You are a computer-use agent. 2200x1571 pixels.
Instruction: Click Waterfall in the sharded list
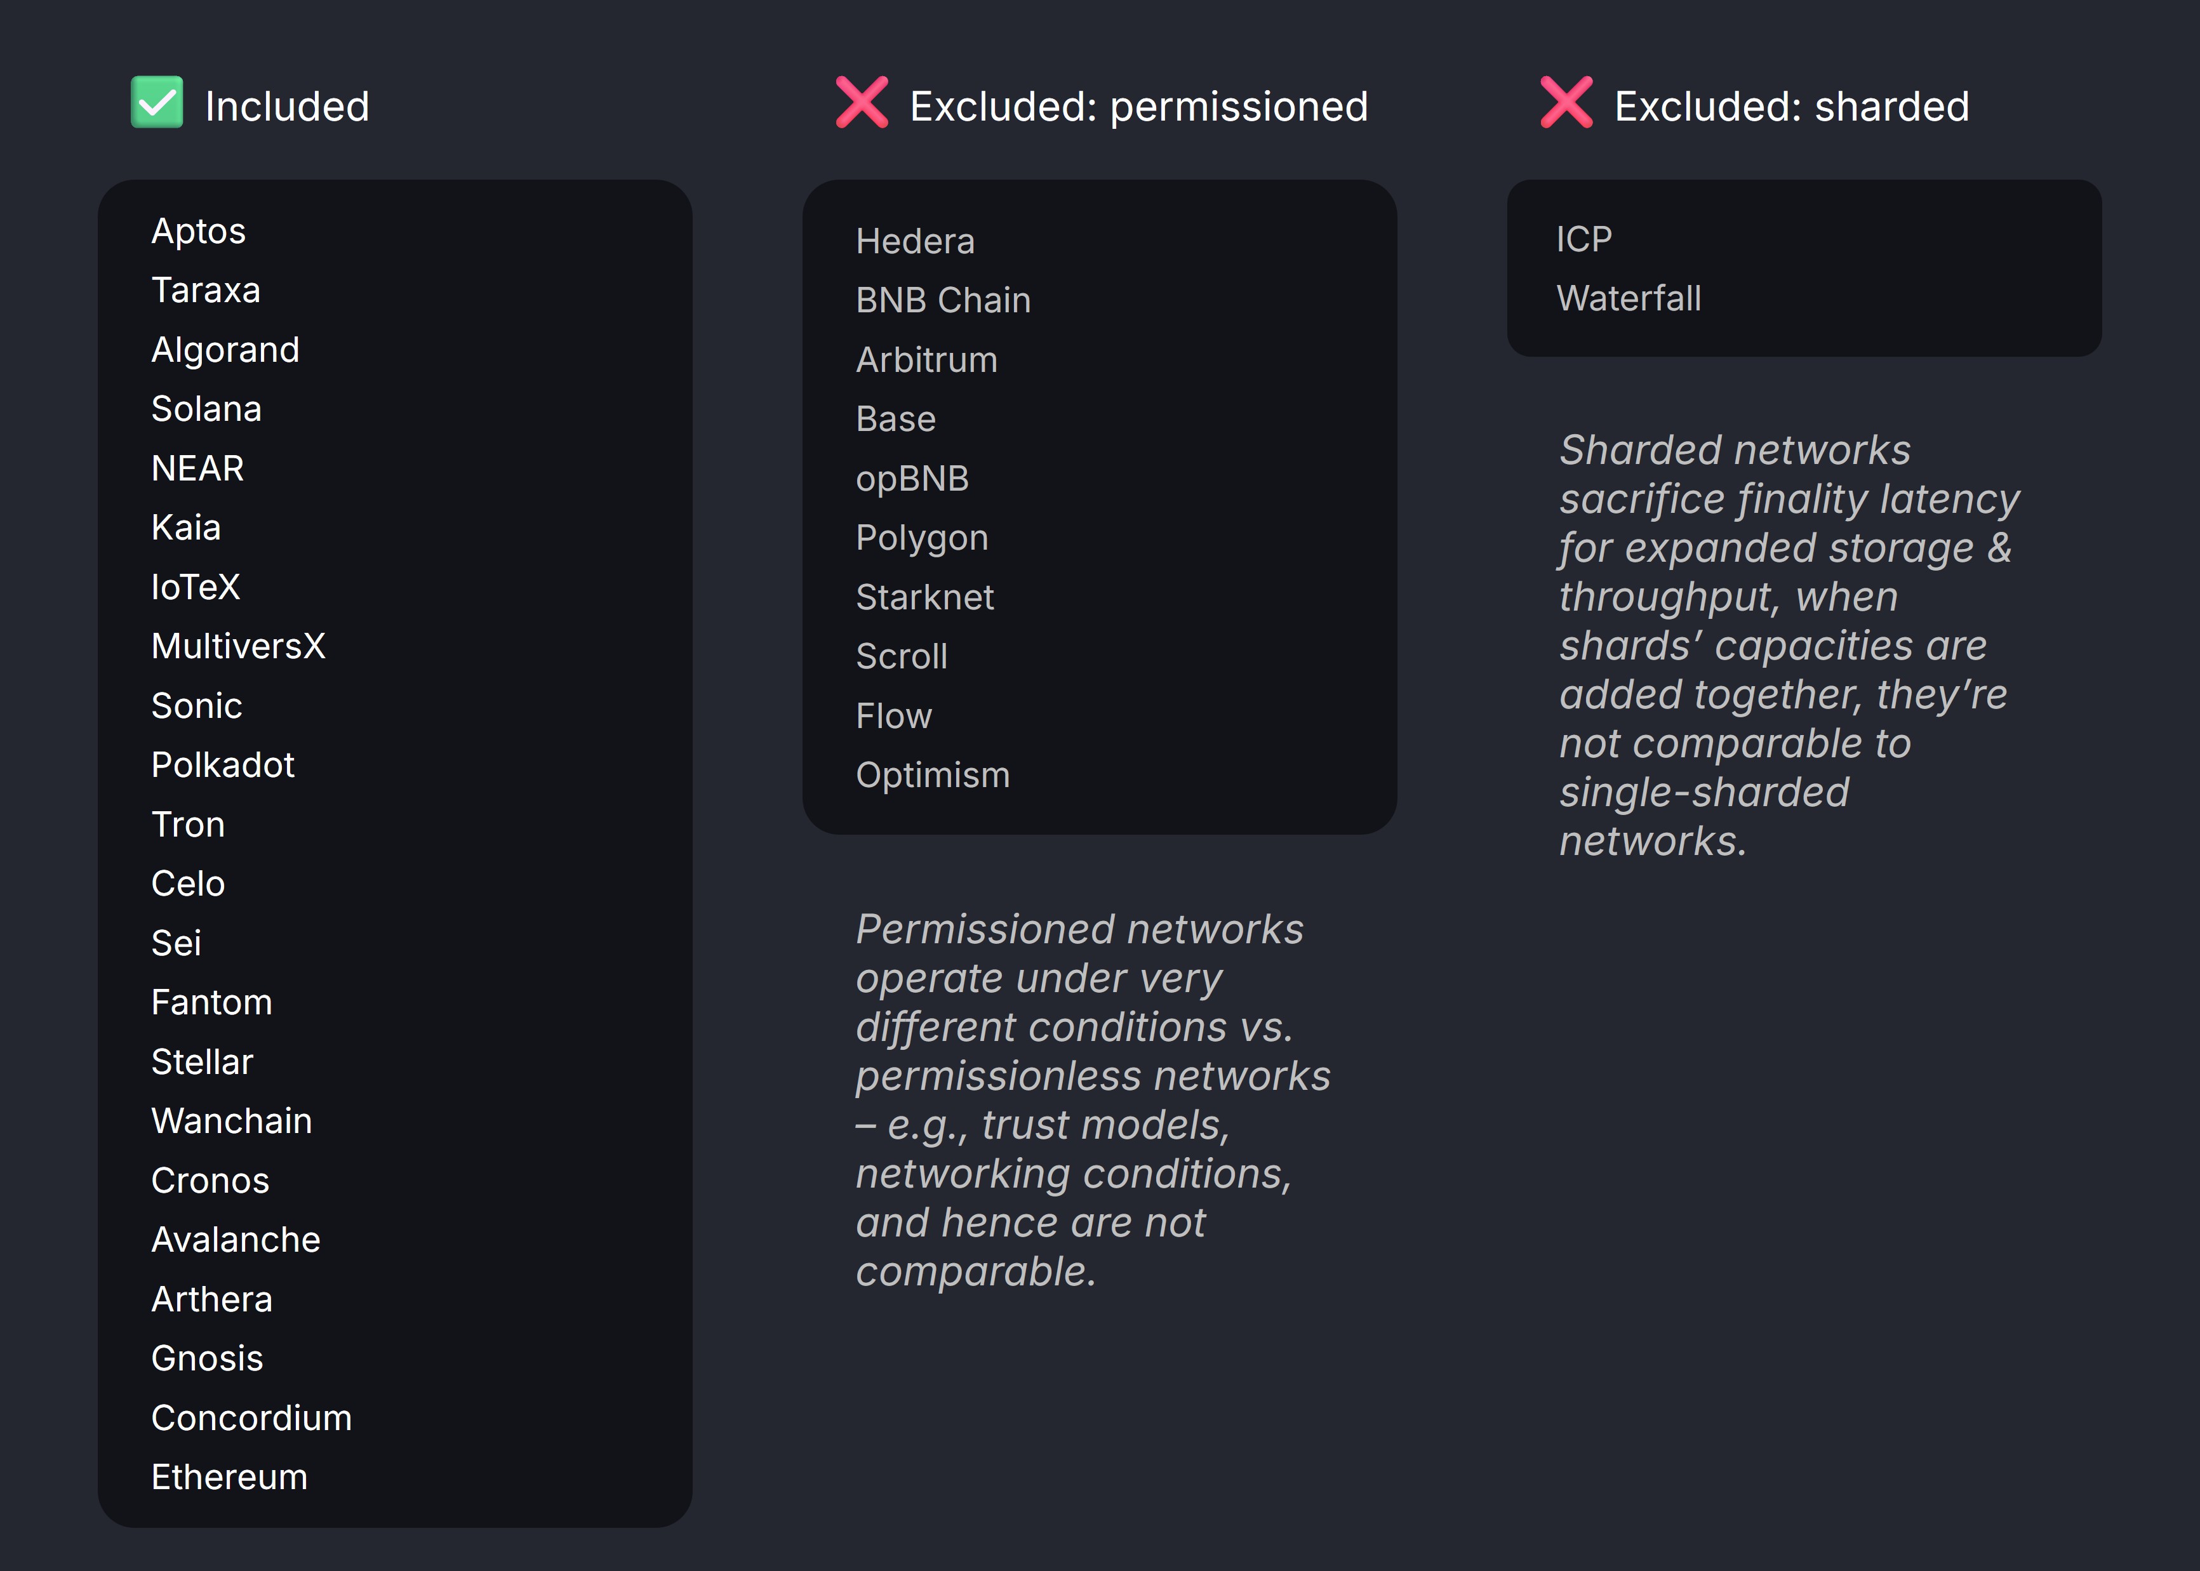(x=1628, y=299)
